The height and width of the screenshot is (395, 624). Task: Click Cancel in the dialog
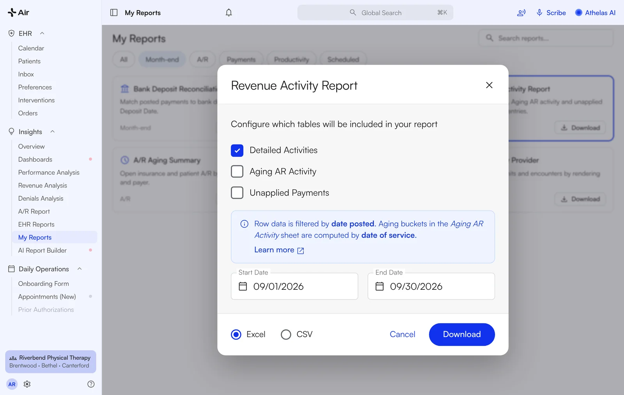(x=402, y=335)
